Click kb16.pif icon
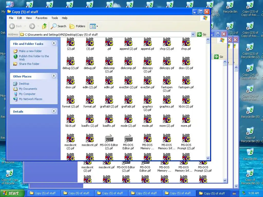 click(70, 119)
